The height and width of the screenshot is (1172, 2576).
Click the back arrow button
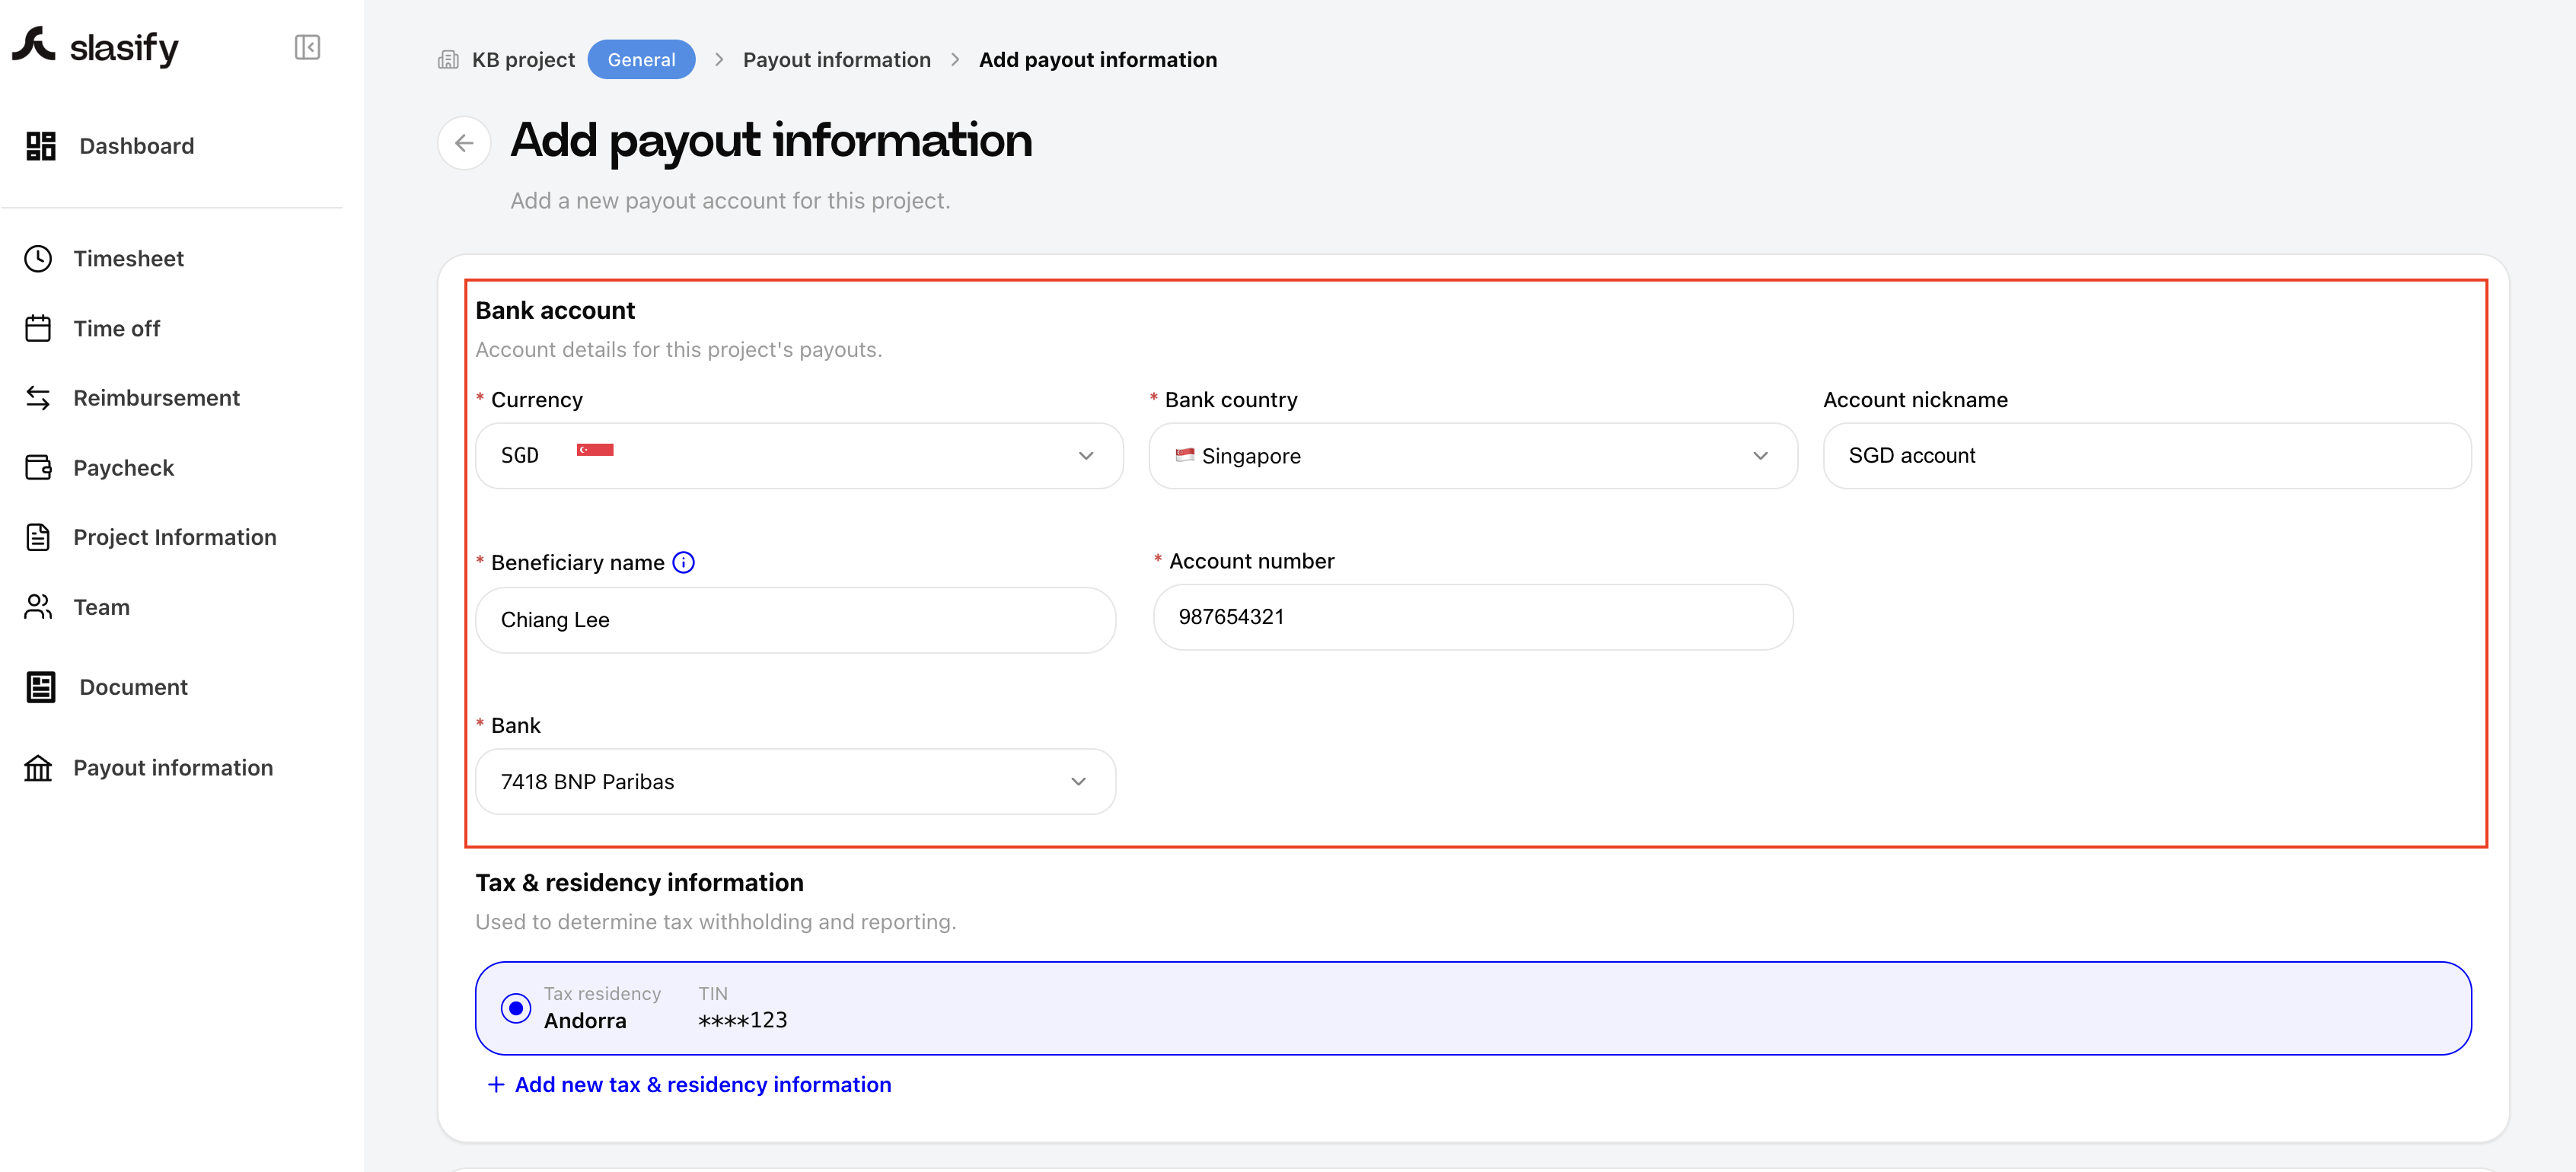[x=464, y=143]
